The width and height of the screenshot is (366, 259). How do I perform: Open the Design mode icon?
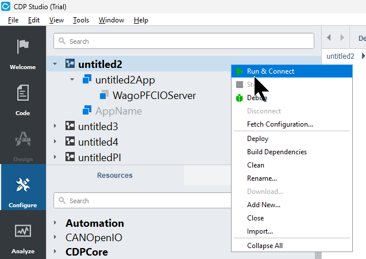22,139
